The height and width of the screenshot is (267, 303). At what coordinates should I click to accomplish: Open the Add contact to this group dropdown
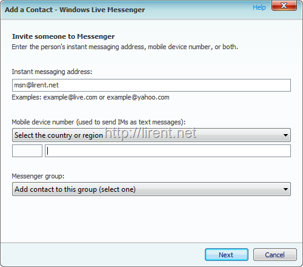click(151, 189)
